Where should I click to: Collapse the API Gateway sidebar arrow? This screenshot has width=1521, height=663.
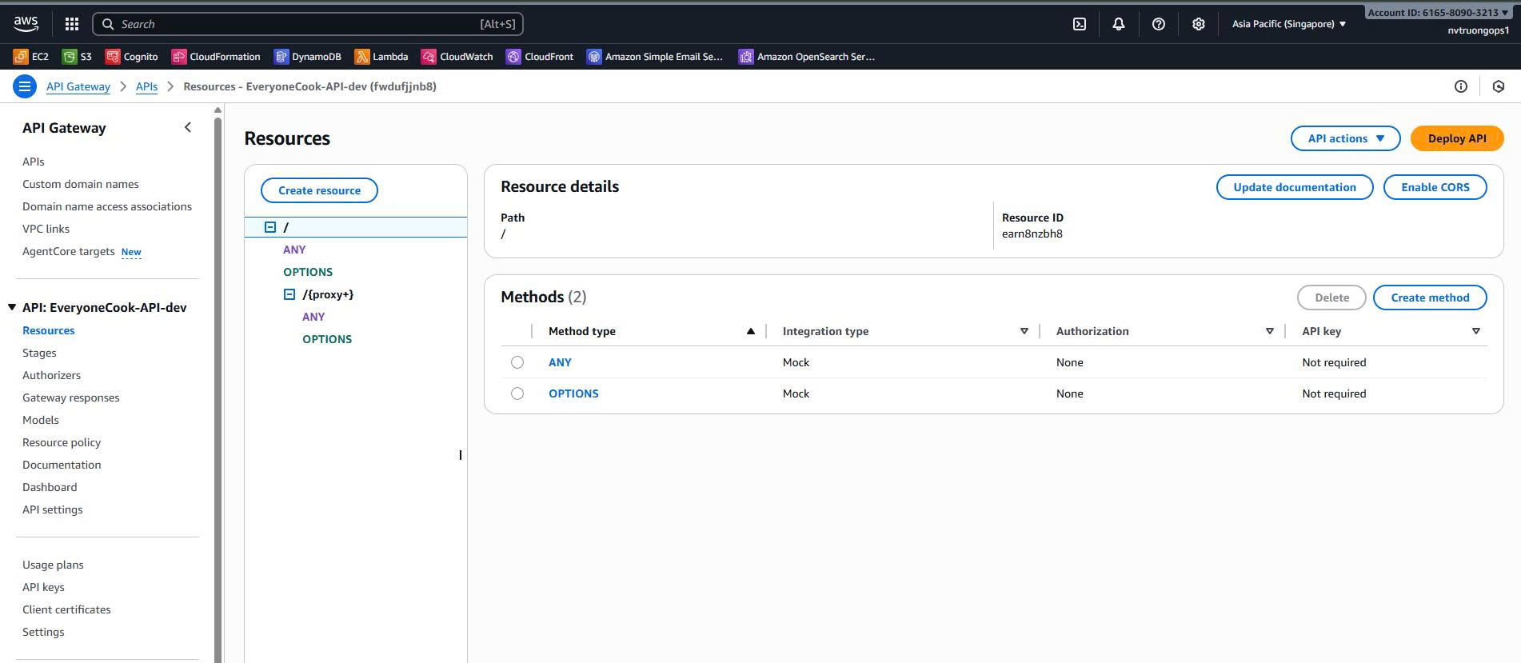pos(188,127)
